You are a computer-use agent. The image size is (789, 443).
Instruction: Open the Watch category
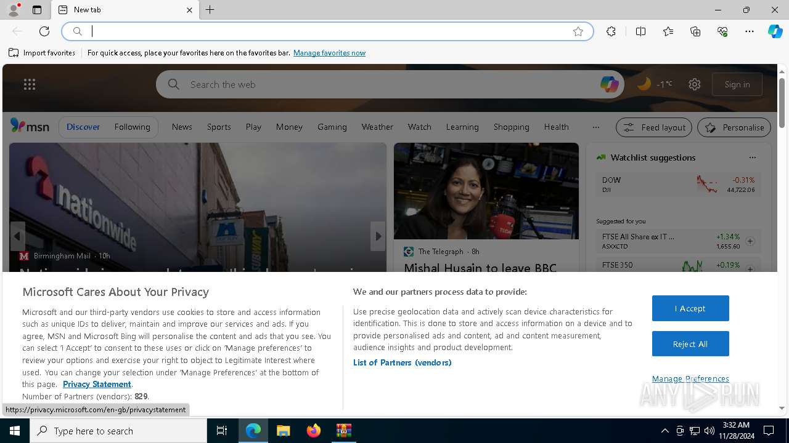(x=419, y=127)
